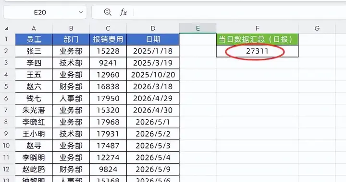This screenshot has height=182, width=346.
Task: Select the cell with amount 16838
Action: click(x=108, y=87)
